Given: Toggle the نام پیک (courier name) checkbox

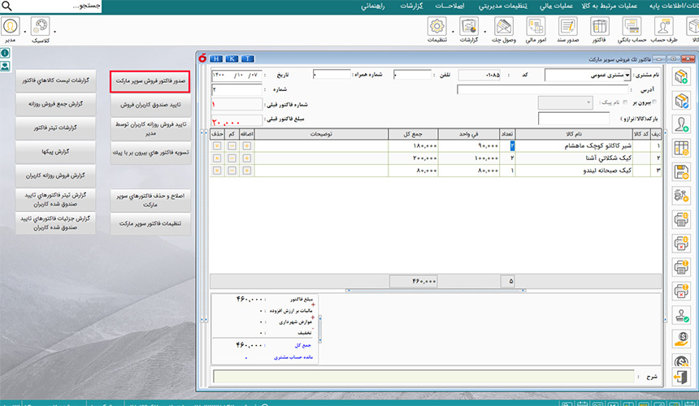Looking at the screenshot, I should click(625, 102).
